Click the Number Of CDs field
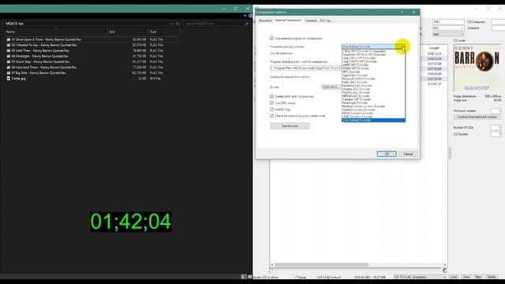Image resolution: width=505 pixels, height=284 pixels. point(496,128)
